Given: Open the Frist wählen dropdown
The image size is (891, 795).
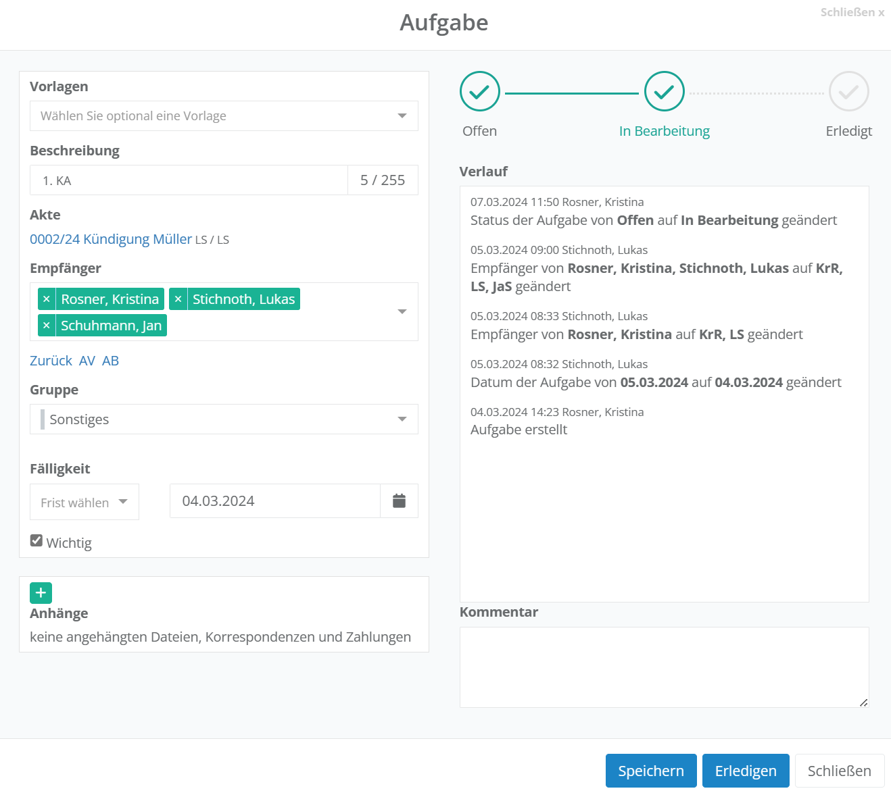Looking at the screenshot, I should click(85, 502).
